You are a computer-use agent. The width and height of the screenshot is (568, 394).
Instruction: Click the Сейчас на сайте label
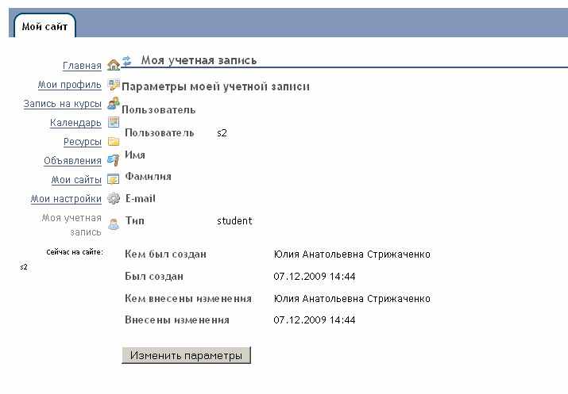pos(75,252)
